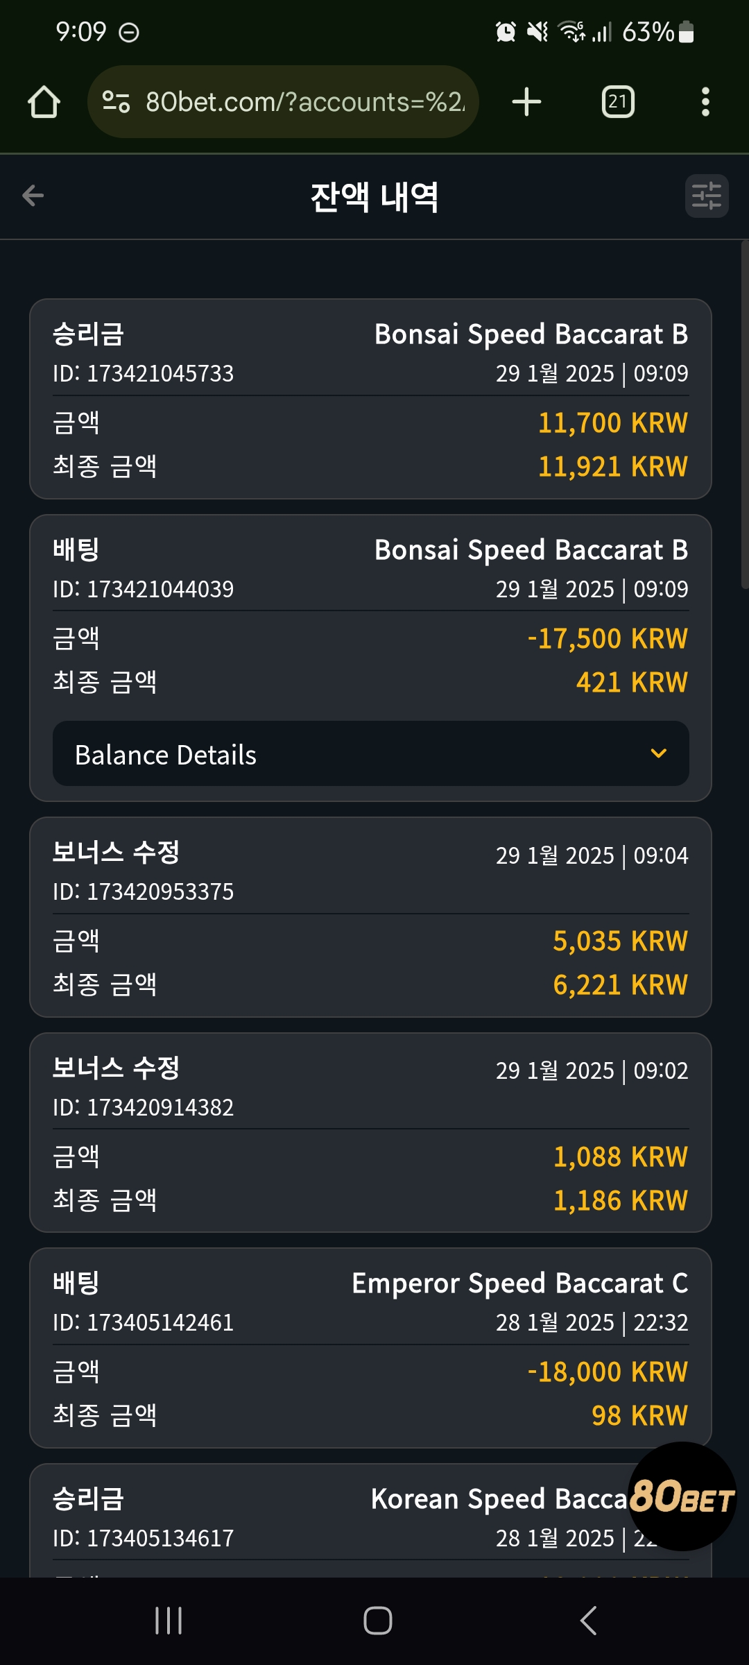This screenshot has width=749, height=1665.
Task: Open a new tab with plus icon
Action: (x=526, y=102)
